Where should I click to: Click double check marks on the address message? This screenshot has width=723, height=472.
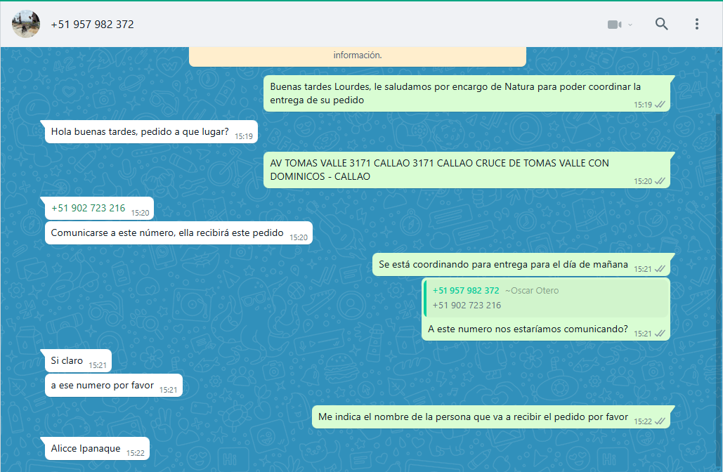click(x=660, y=181)
